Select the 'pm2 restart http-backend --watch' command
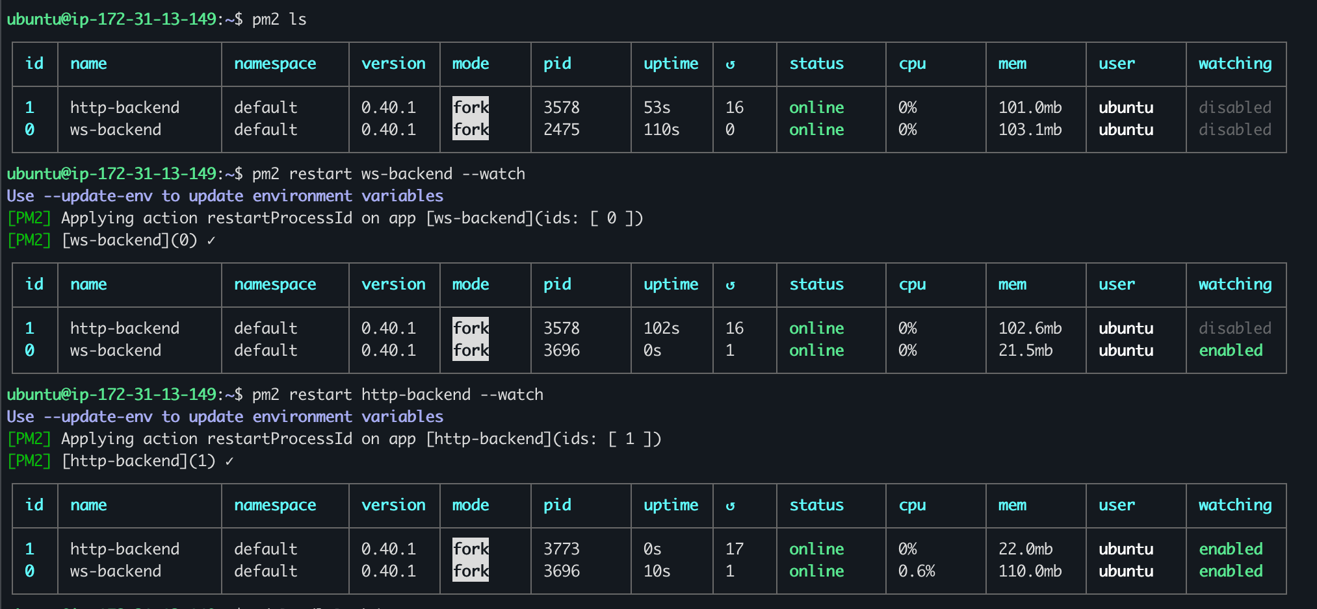 pos(397,394)
